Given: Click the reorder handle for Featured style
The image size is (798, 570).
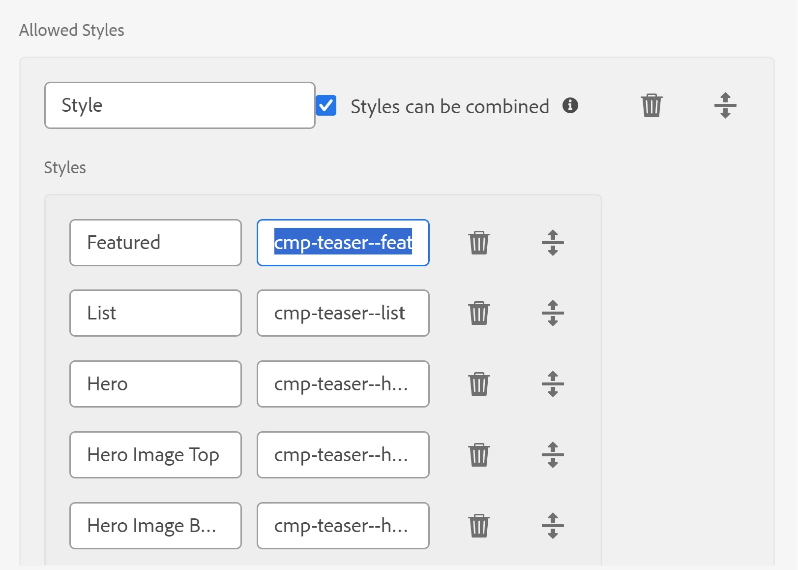Looking at the screenshot, I should pyautogui.click(x=553, y=243).
